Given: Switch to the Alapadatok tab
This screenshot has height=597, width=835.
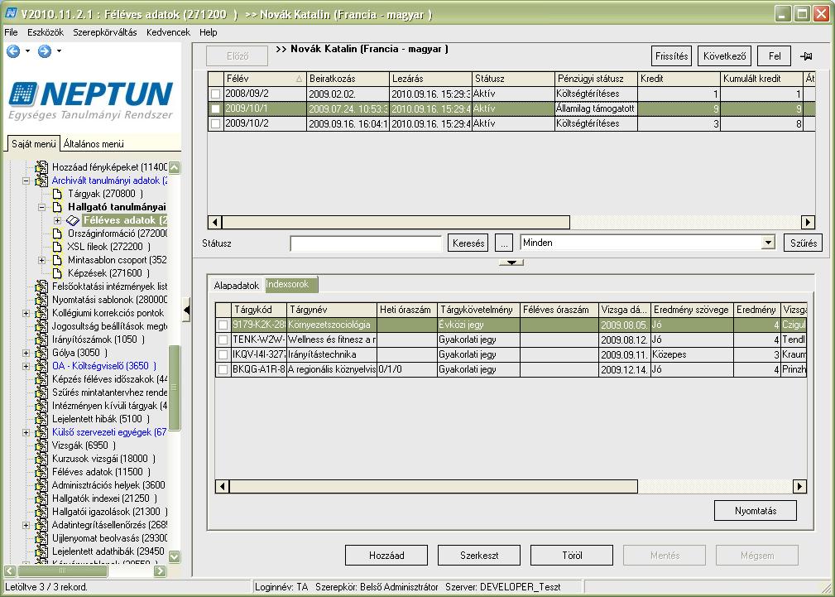Looking at the screenshot, I should 237,286.
